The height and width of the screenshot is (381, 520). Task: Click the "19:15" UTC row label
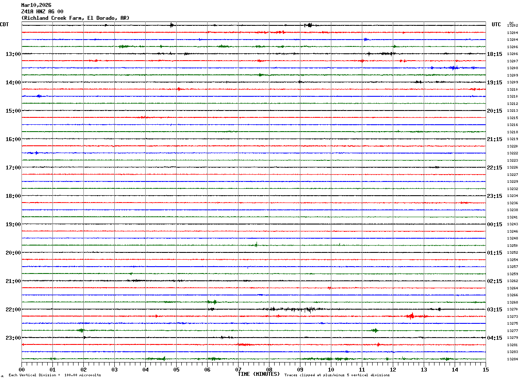coord(495,83)
